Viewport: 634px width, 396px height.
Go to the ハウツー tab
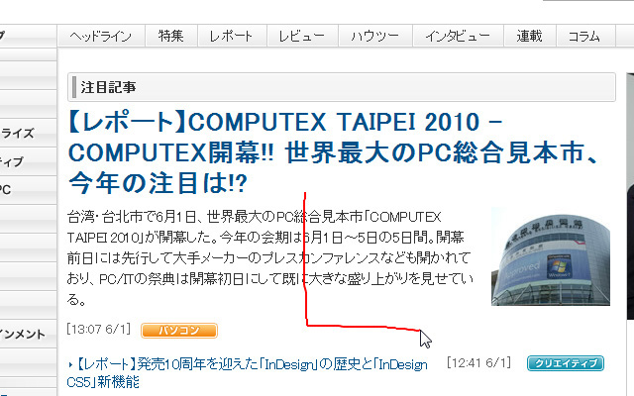point(375,36)
